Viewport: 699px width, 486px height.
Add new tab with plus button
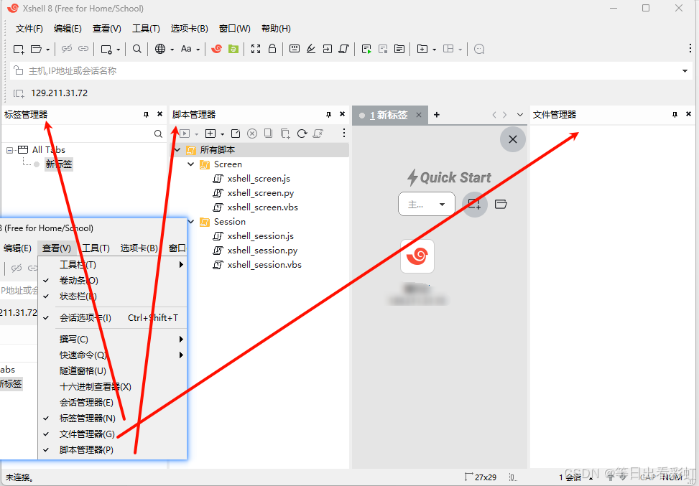(x=437, y=115)
